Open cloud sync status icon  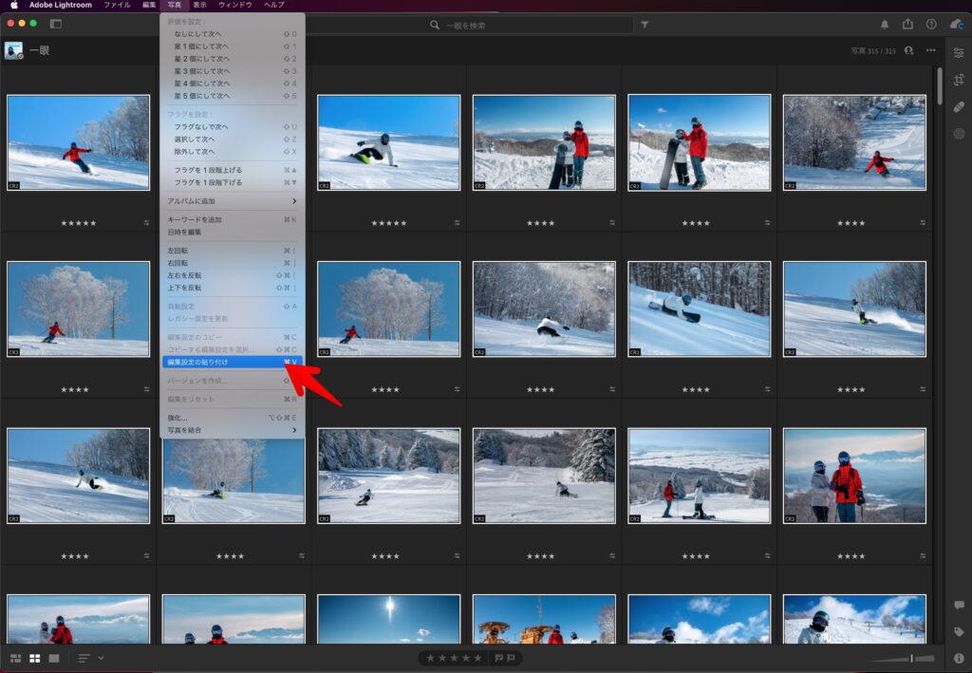957,24
